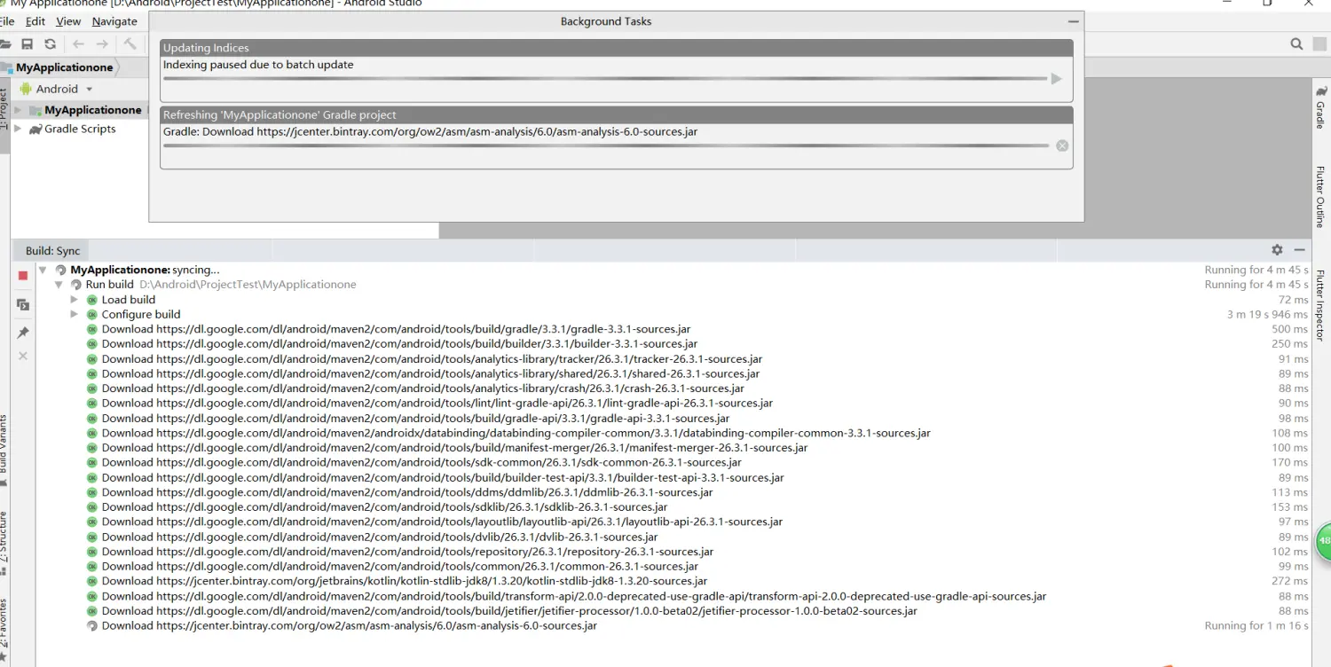Viewport: 1331px width, 667px height.
Task: Click the Gradle refresh progress bar
Action: [x=605, y=145]
